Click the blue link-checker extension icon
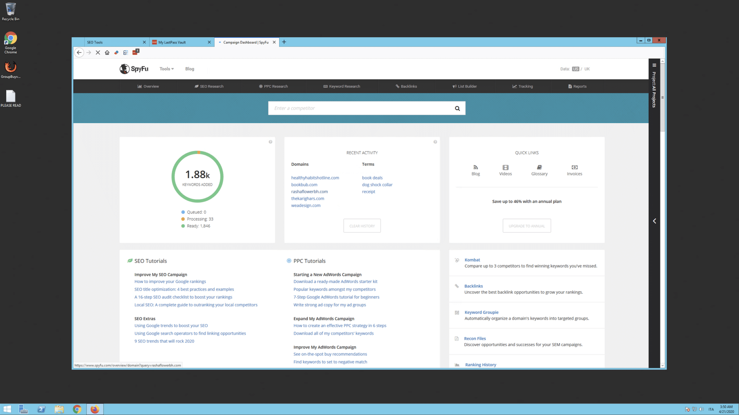The width and height of the screenshot is (739, 415). [126, 53]
